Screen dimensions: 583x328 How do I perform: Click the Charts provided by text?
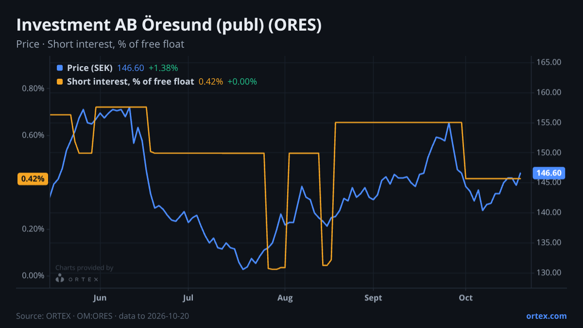(x=84, y=268)
